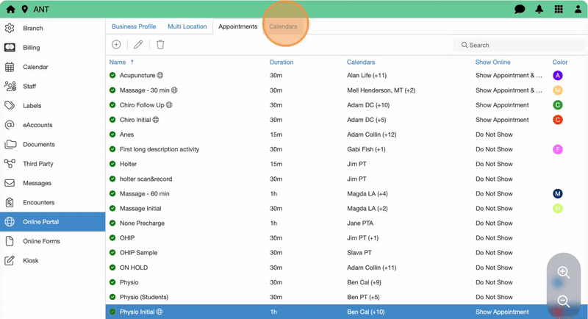Click the home icon in top bar
The height and width of the screenshot is (319, 588).
point(10,10)
